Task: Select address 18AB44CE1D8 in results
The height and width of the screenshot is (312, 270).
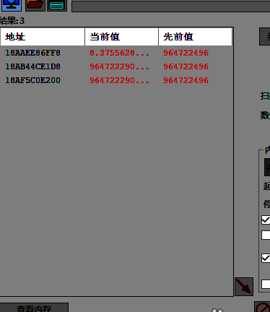Action: pos(32,66)
